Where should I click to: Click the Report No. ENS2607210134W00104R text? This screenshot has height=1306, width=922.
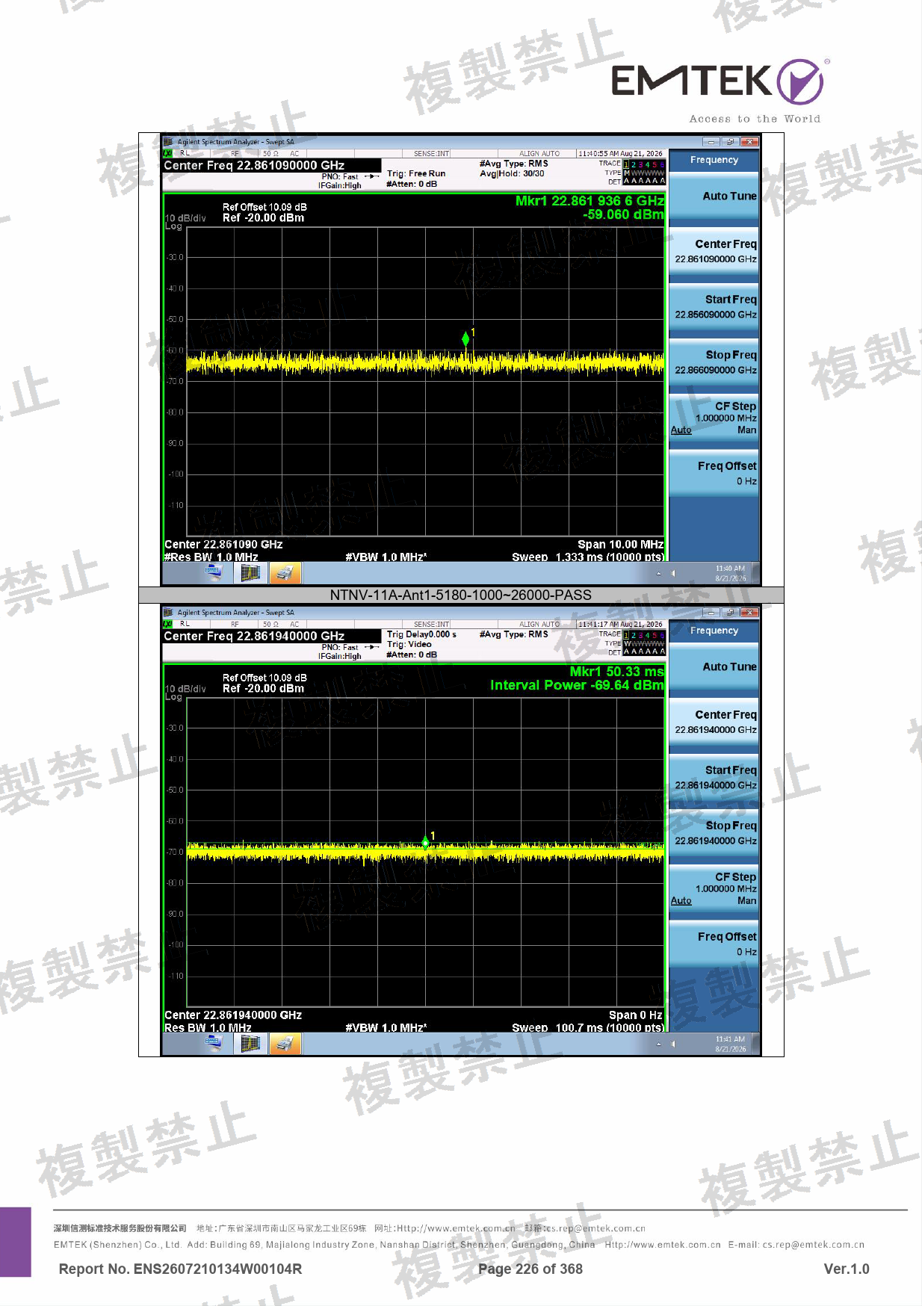pyautogui.click(x=180, y=1269)
